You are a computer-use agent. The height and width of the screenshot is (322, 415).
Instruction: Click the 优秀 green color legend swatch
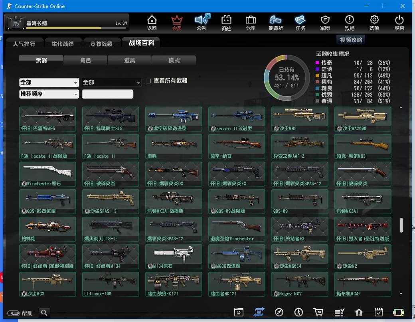317,95
